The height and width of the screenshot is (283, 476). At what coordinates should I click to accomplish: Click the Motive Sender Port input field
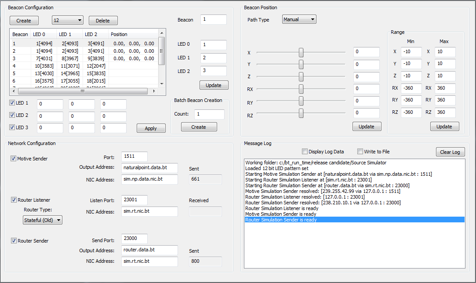pyautogui.click(x=134, y=156)
